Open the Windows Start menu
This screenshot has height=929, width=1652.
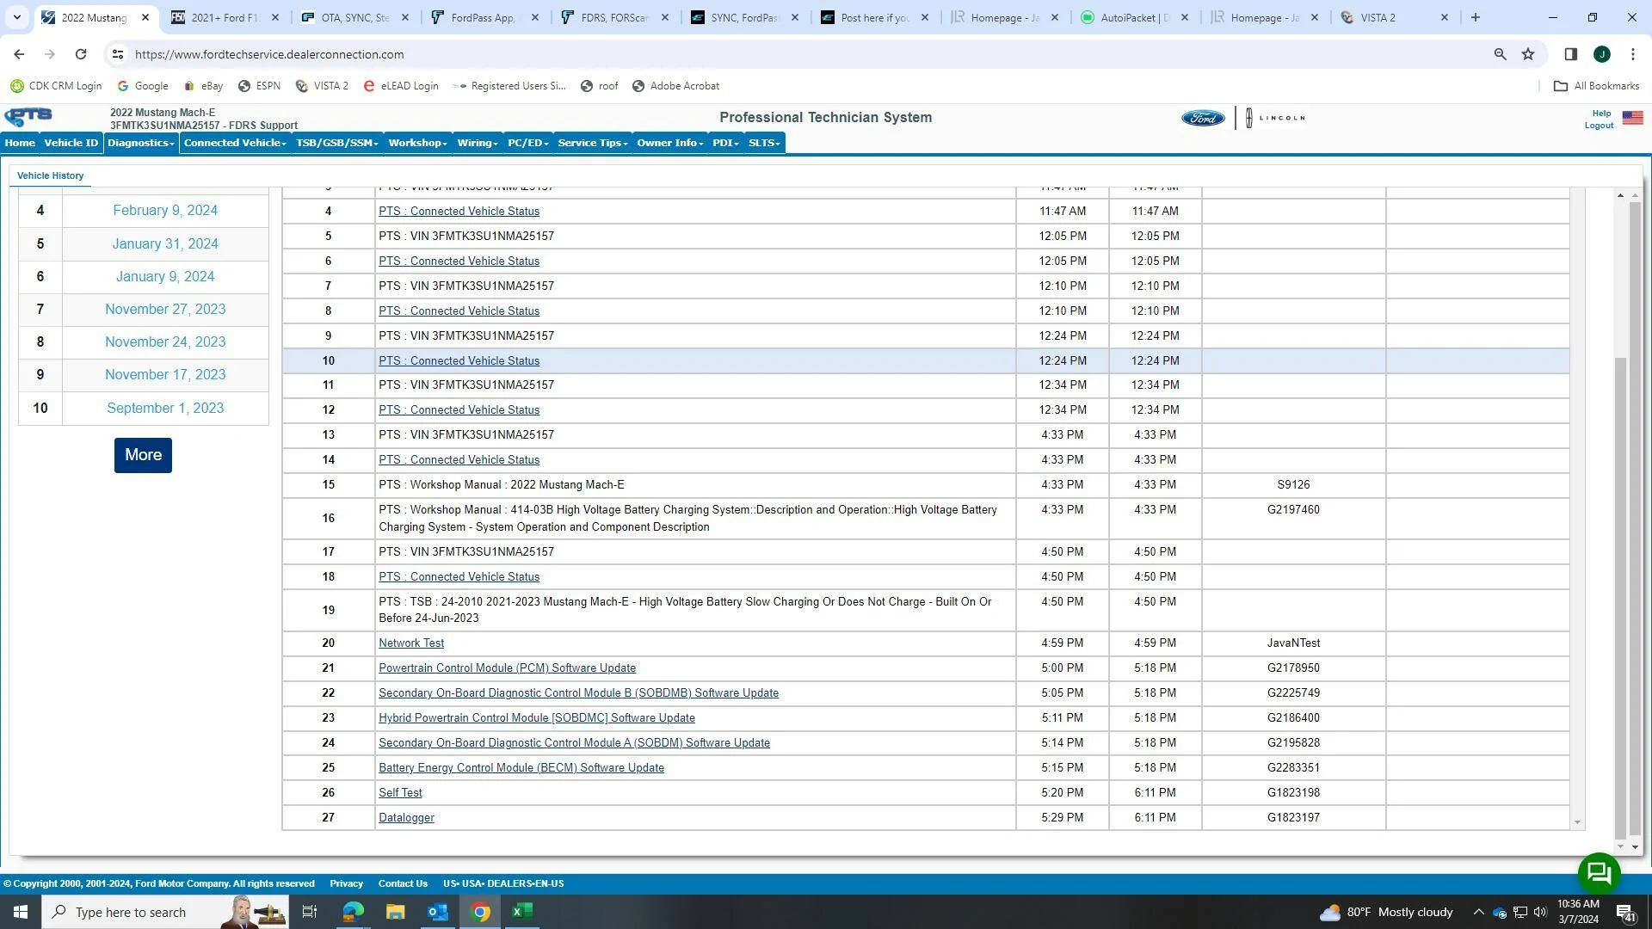tap(21, 912)
